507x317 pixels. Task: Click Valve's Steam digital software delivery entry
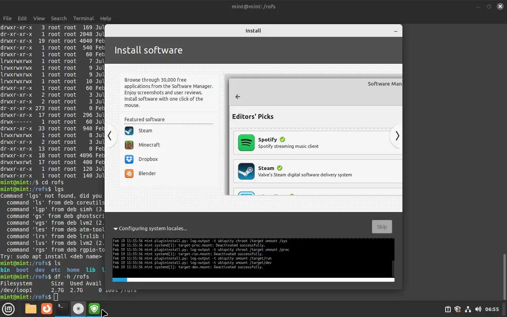tap(318, 171)
